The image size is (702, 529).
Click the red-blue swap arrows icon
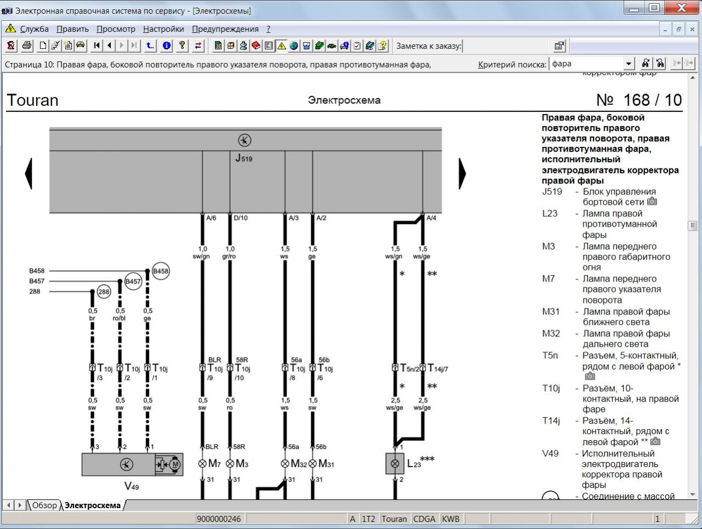[x=198, y=46]
